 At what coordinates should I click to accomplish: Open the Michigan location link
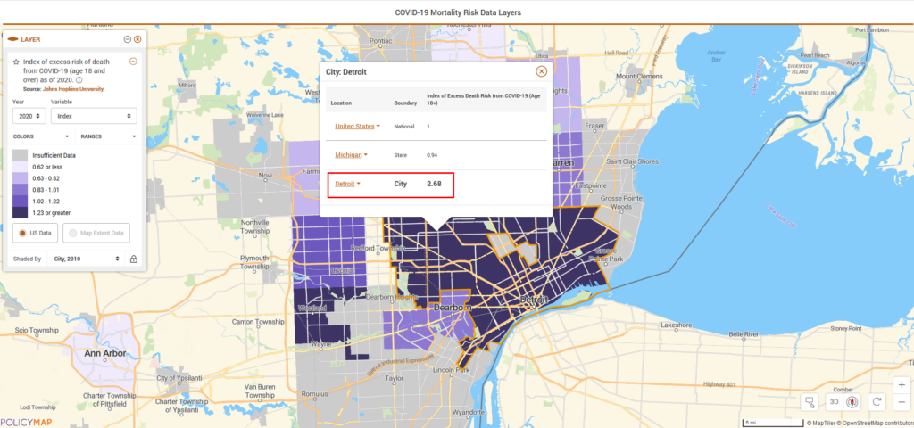[347, 154]
